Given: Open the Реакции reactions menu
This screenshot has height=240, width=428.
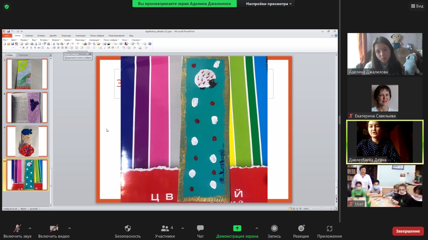Looking at the screenshot, I should coord(301,231).
